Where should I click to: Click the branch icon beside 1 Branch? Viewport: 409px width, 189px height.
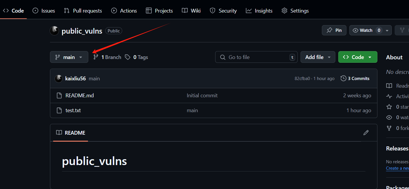pyautogui.click(x=96, y=57)
